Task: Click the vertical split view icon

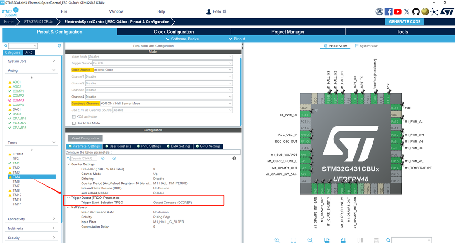Action: [360, 240]
